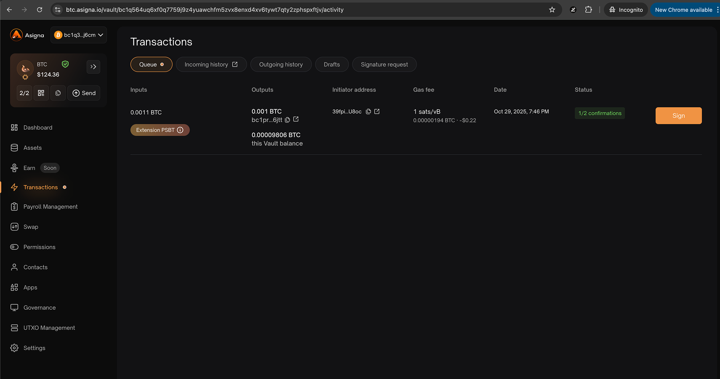Open the browser extensions puzzle icon

coord(588,10)
